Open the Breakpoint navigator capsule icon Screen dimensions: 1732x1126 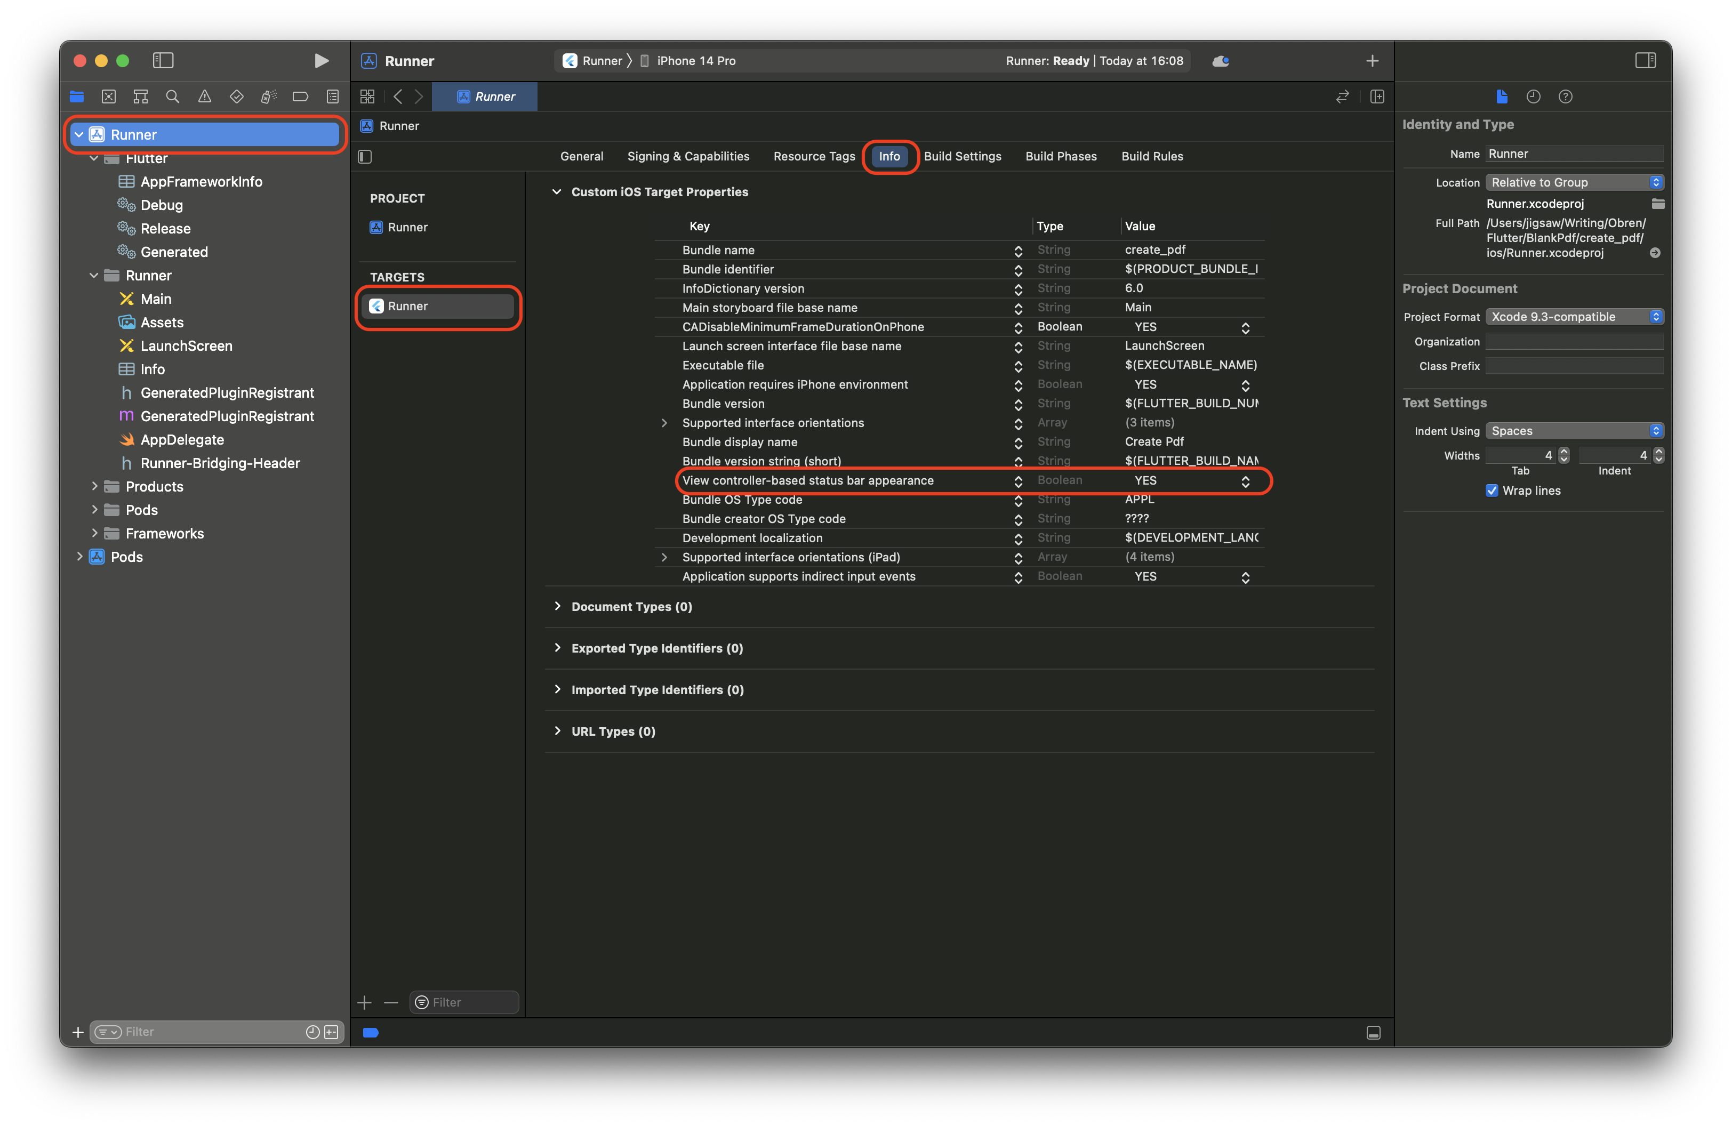tap(300, 96)
